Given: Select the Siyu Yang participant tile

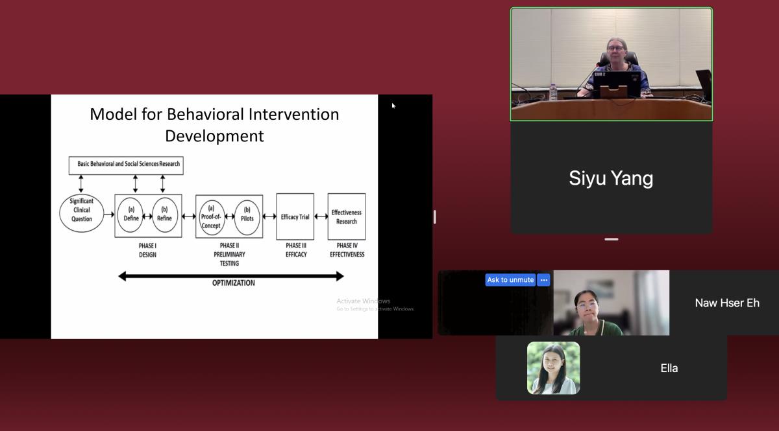Looking at the screenshot, I should pos(611,178).
